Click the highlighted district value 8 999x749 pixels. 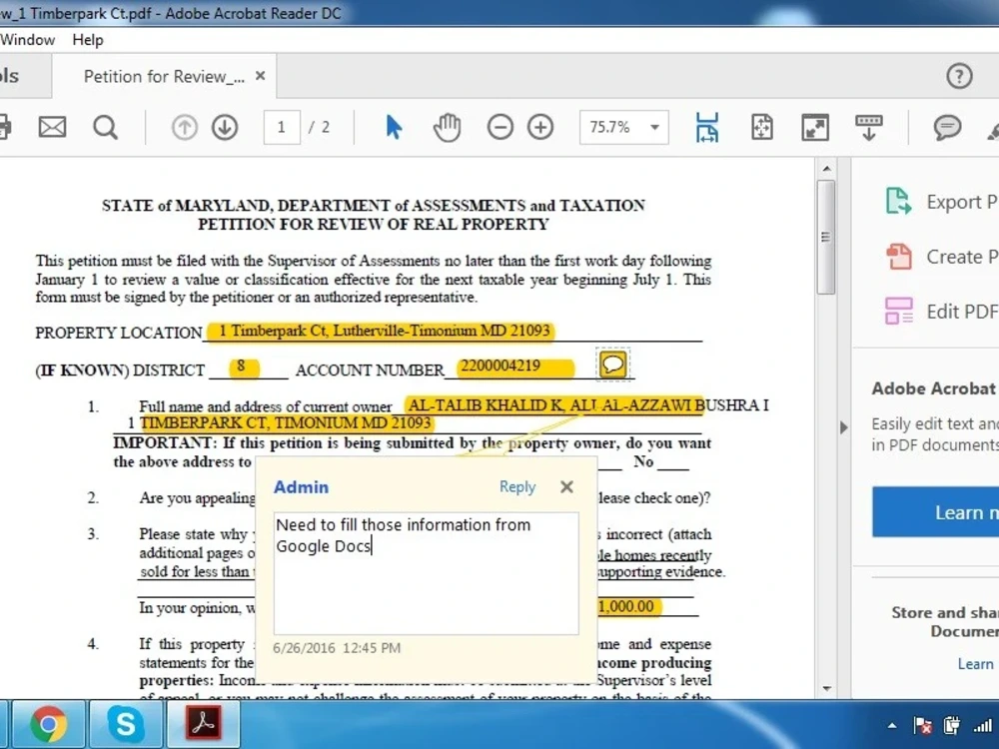coord(244,367)
